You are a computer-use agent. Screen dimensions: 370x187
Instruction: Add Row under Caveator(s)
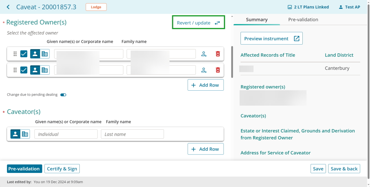tap(205, 149)
